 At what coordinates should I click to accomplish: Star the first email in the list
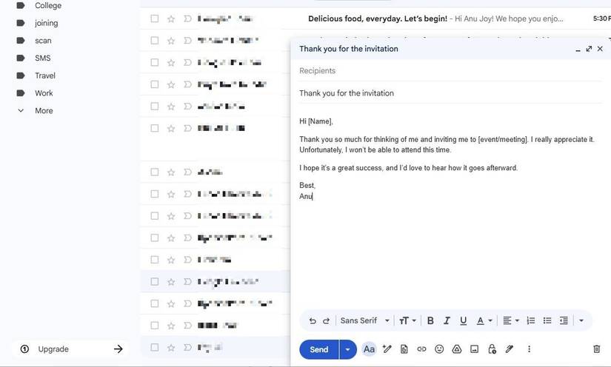pos(171,18)
